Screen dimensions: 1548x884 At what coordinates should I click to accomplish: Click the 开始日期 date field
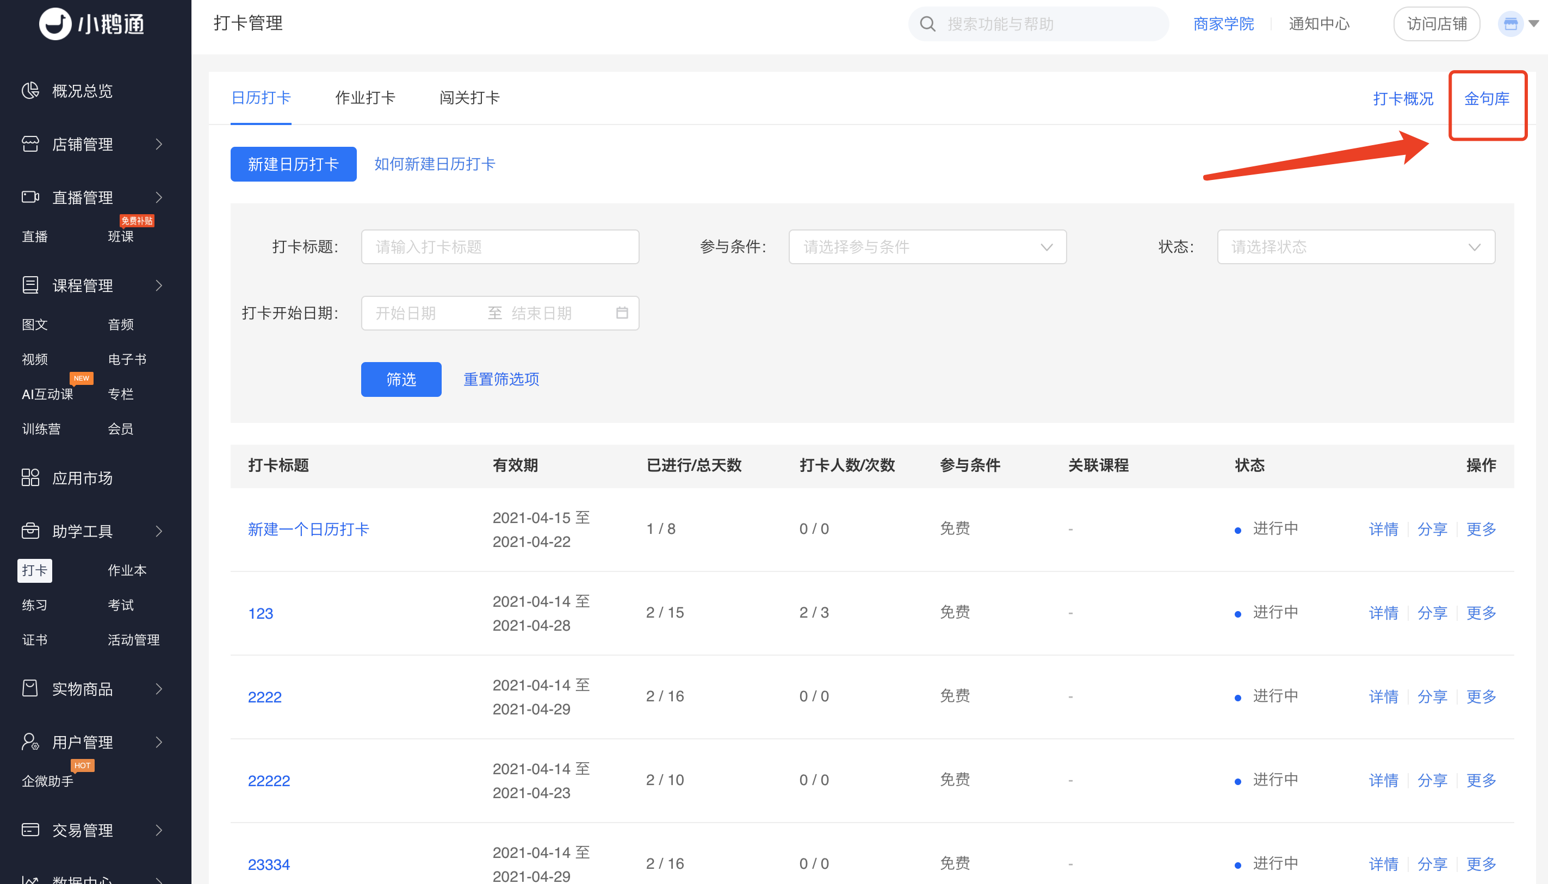point(406,313)
